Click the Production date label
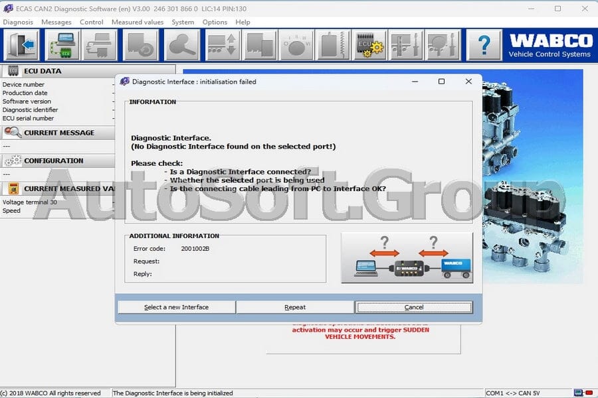The width and height of the screenshot is (598, 398). click(x=25, y=93)
